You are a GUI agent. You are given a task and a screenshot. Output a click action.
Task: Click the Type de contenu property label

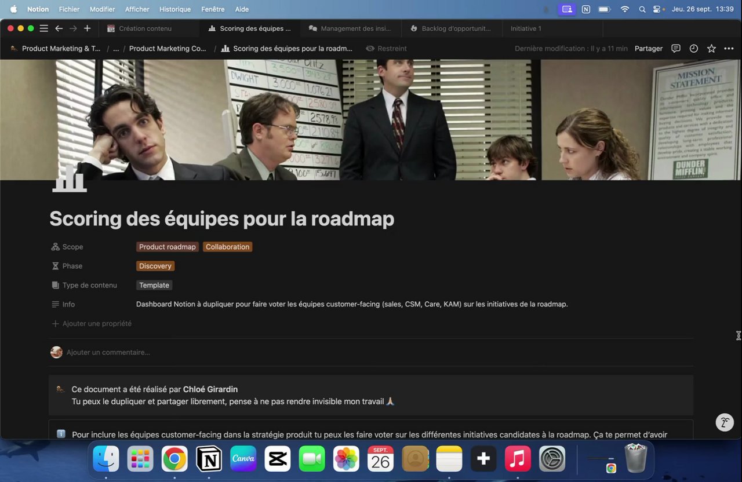click(84, 285)
